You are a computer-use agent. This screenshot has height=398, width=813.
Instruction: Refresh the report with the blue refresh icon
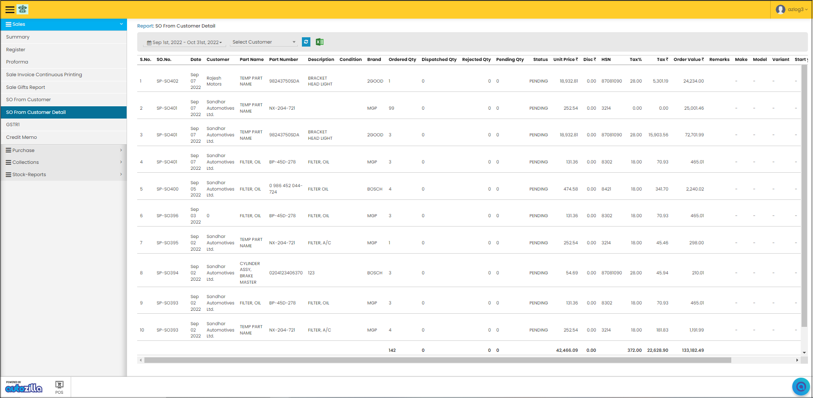[306, 42]
